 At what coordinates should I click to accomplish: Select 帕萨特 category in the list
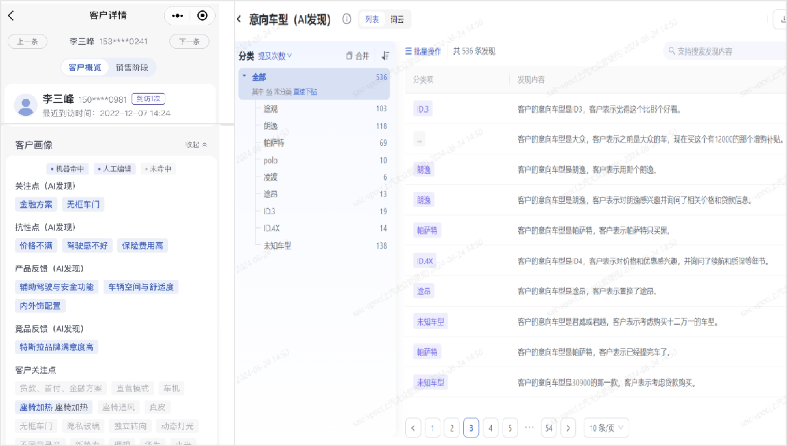[274, 143]
